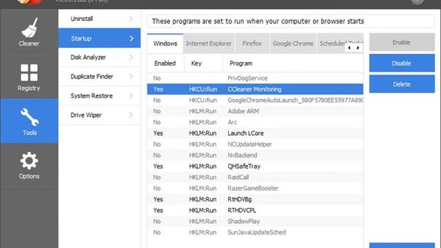Select the RTHDVCPL entry
Image resolution: width=441 pixels, height=248 pixels.
tap(255, 210)
